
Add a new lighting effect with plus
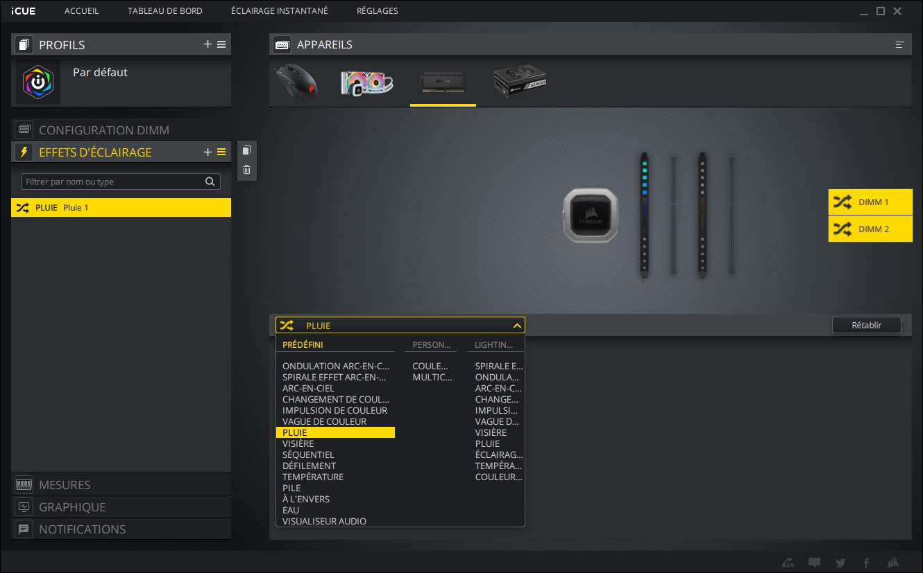(208, 152)
